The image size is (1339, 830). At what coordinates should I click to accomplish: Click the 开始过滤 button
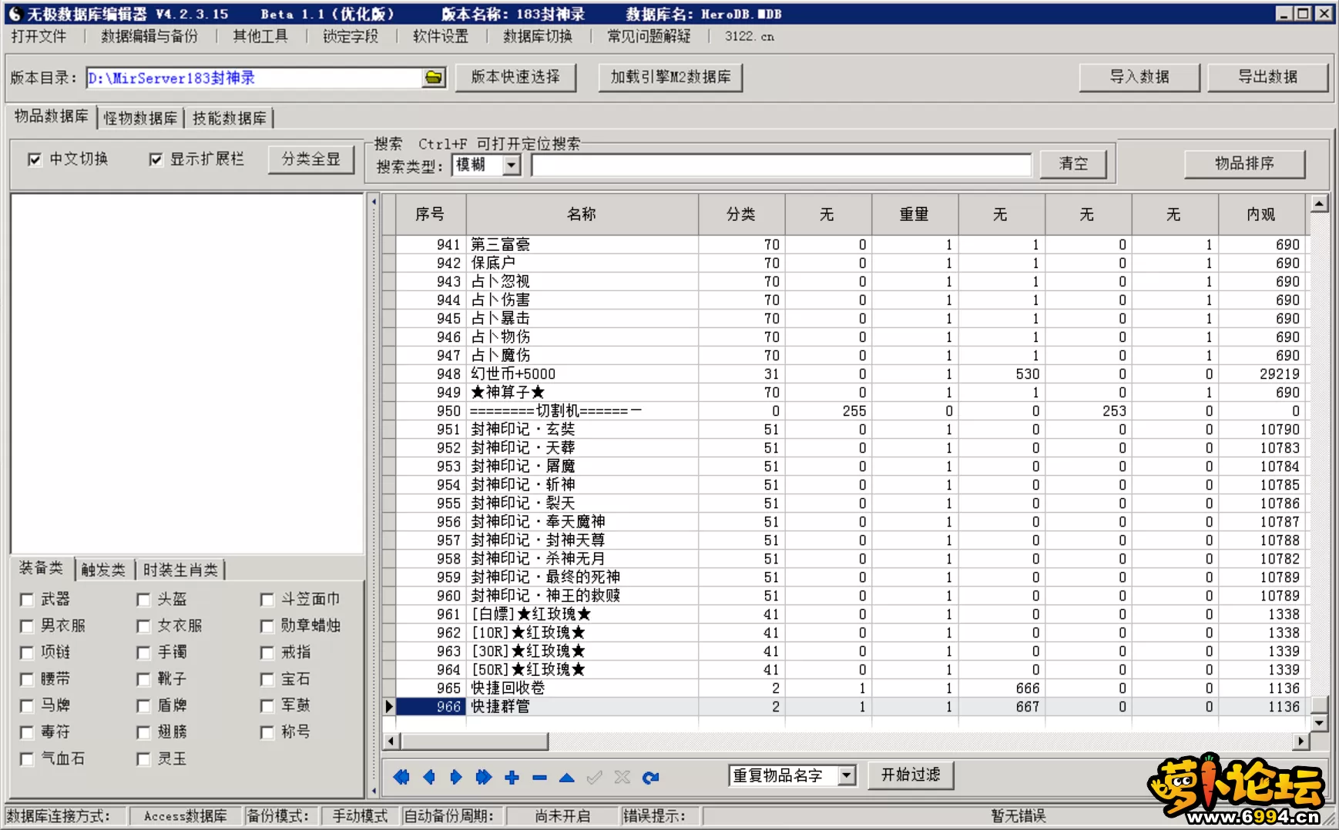click(x=911, y=775)
